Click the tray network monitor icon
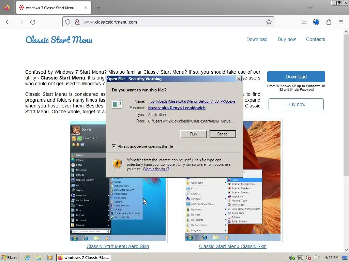Viewport: 349px width, 262px height. pos(300,258)
